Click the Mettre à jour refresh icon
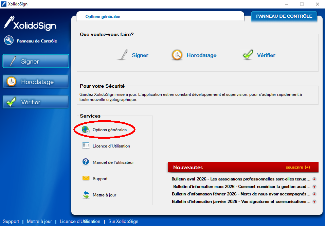This screenshot has height=226, width=325. coord(86,195)
